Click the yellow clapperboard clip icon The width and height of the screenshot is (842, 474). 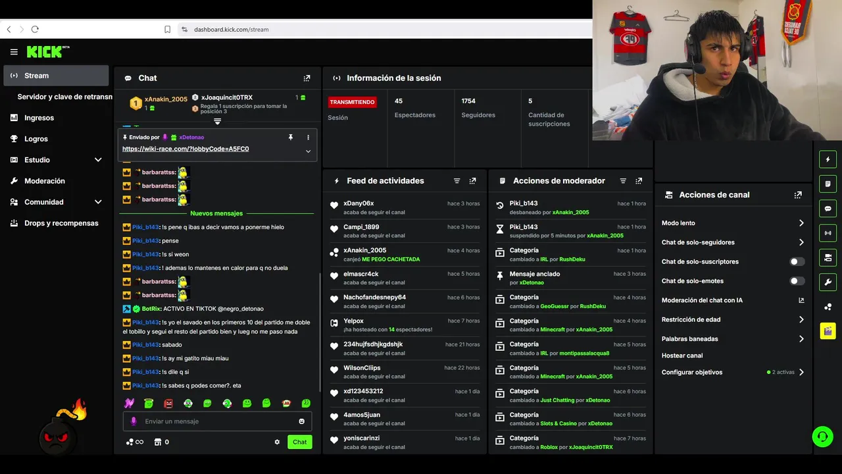tap(828, 330)
